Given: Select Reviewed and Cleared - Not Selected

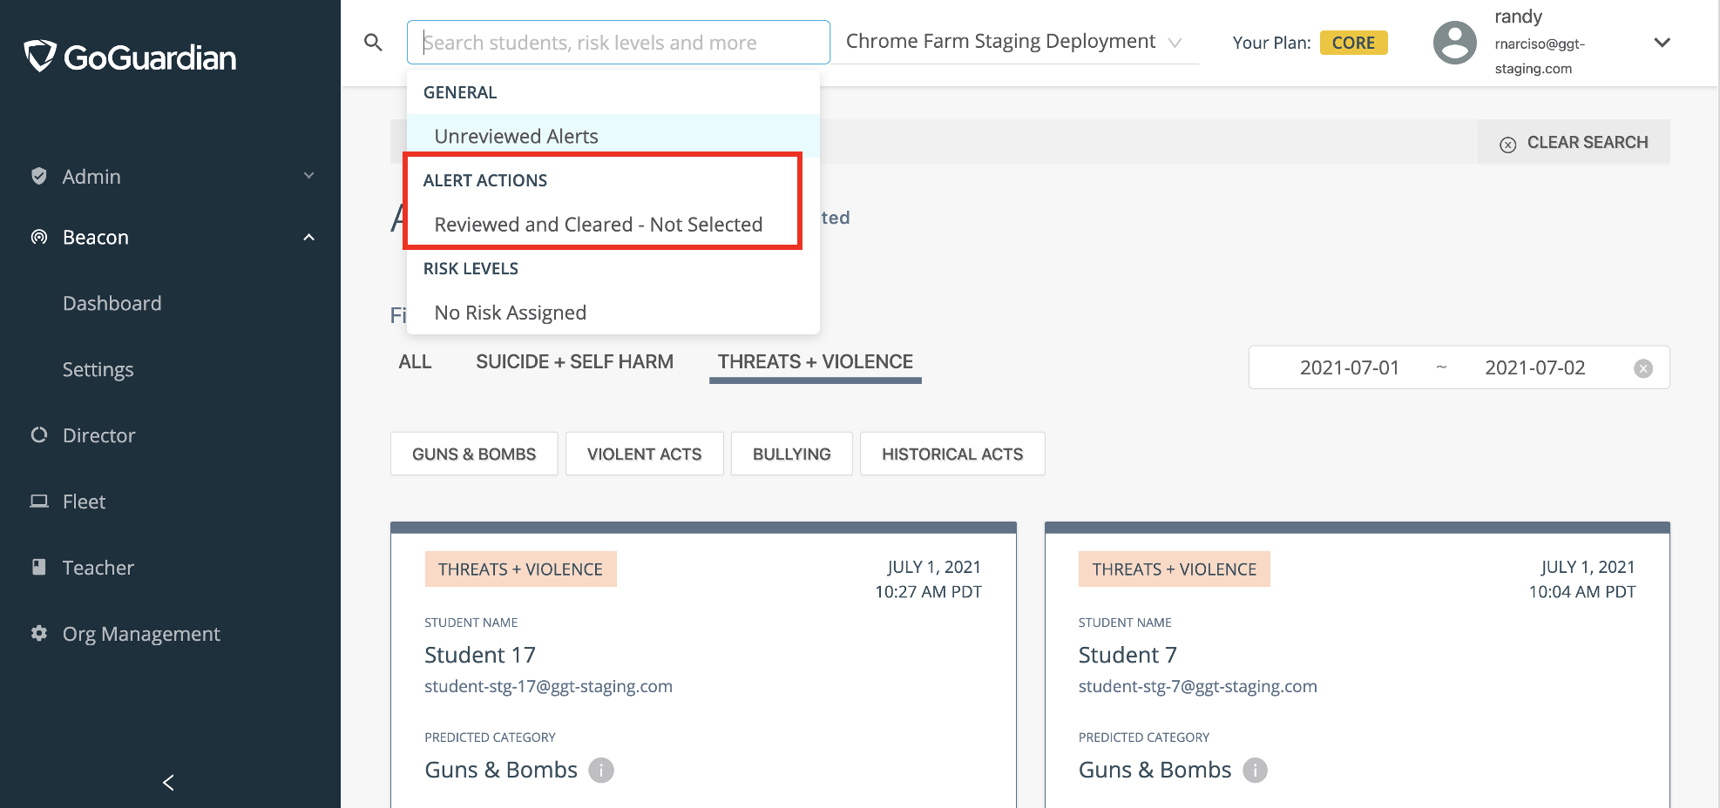Looking at the screenshot, I should pyautogui.click(x=613, y=224).
